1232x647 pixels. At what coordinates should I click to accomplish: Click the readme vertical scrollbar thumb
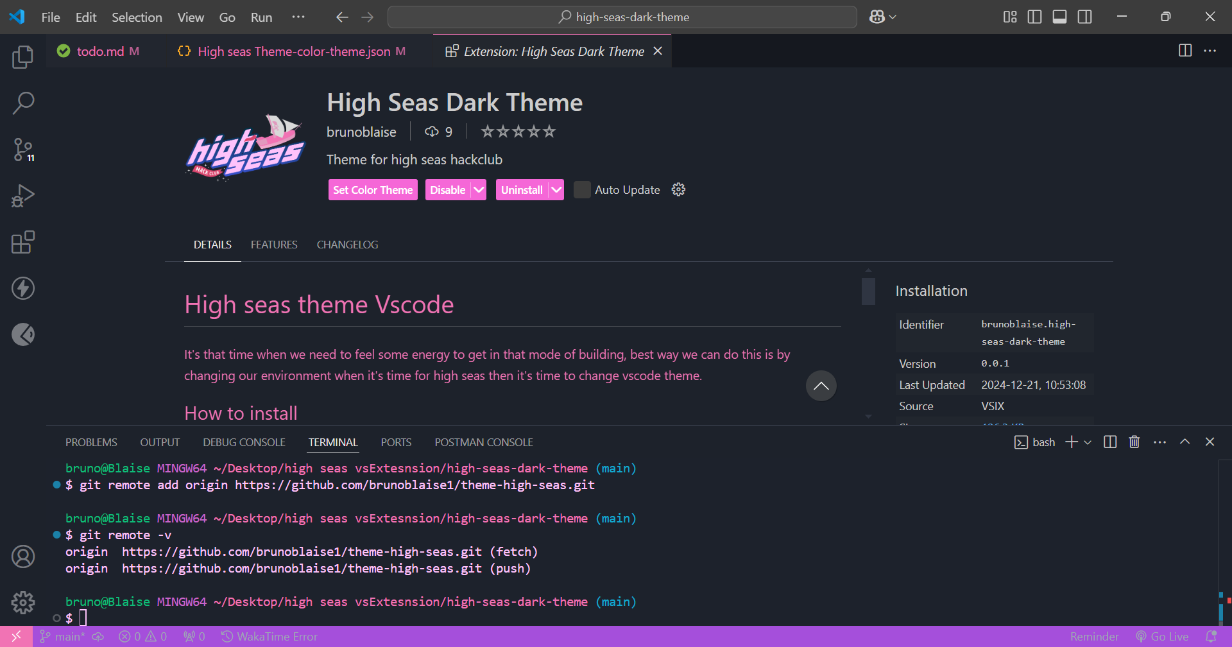pyautogui.click(x=868, y=291)
